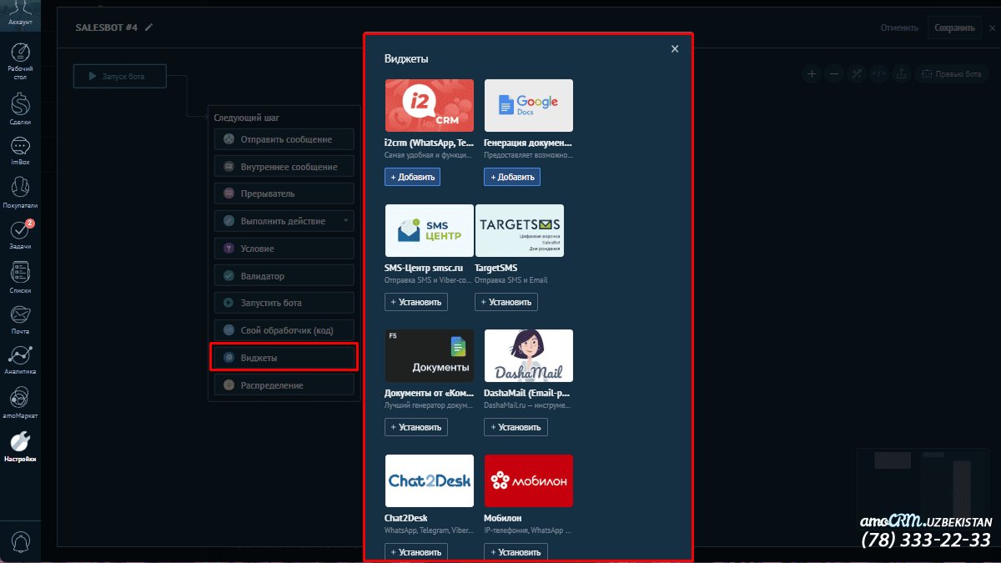Click Сохранить to save the bot
The image size is (1001, 563).
click(954, 28)
